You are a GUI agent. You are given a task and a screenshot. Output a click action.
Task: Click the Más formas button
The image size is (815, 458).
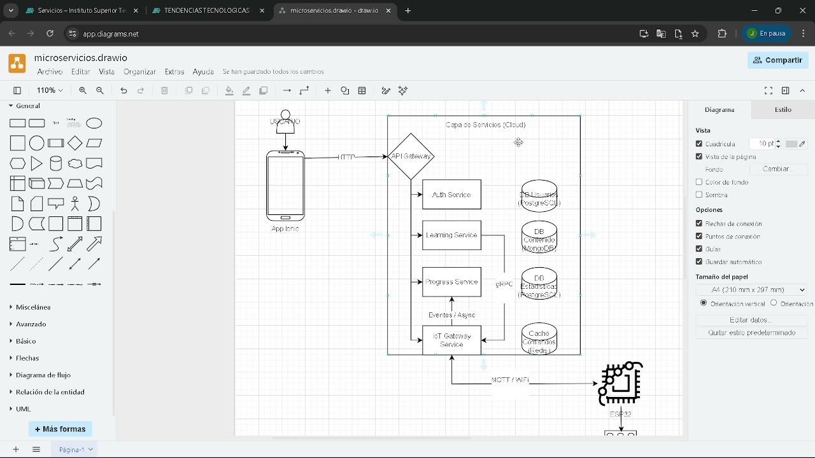pyautogui.click(x=60, y=429)
